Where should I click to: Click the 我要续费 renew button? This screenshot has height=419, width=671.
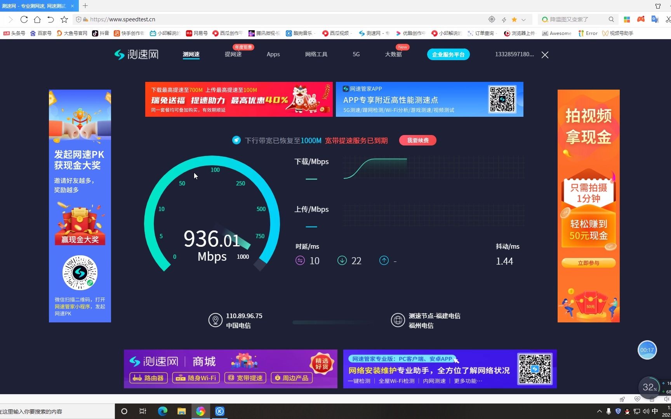(417, 140)
